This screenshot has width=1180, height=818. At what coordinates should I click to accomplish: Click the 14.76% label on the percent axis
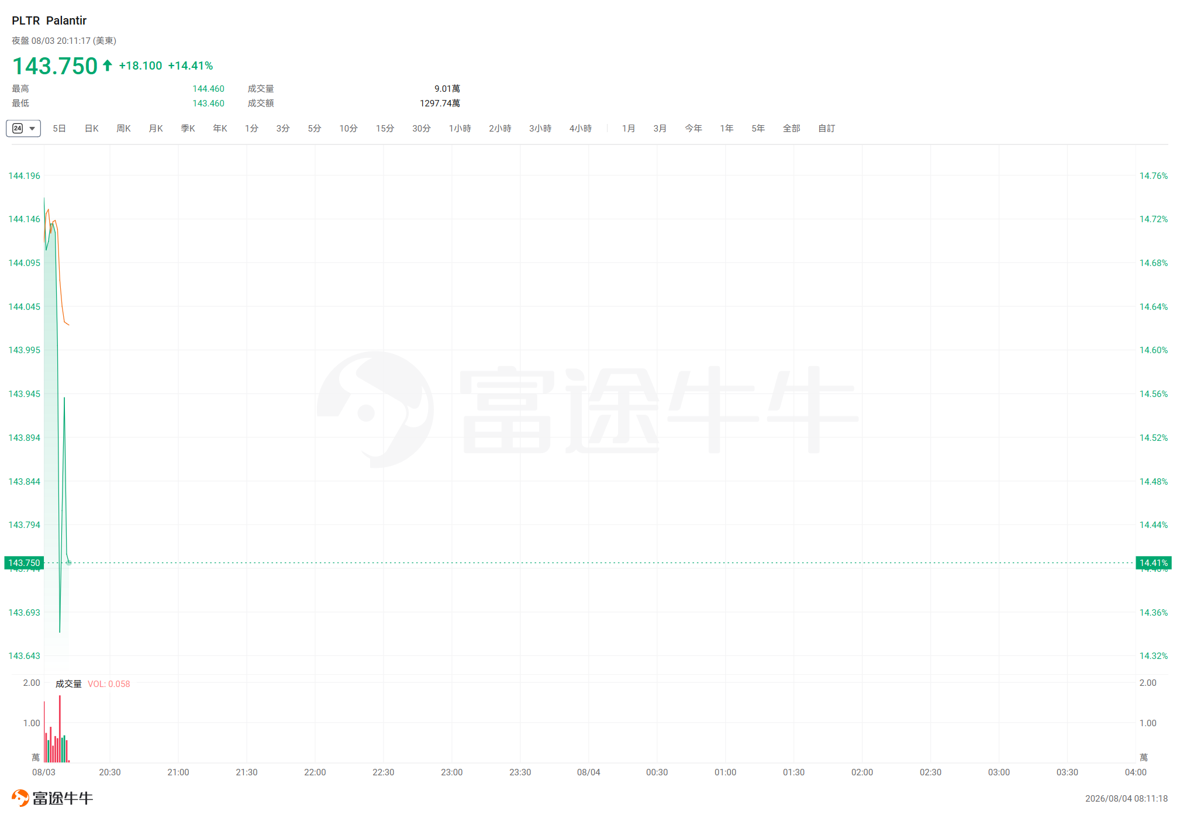click(1154, 176)
